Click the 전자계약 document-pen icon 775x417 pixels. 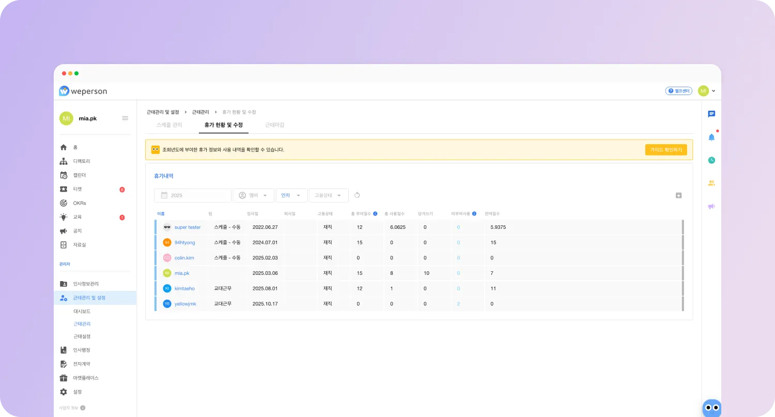(64, 364)
